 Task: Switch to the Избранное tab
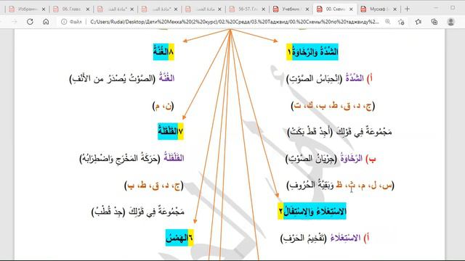(x=27, y=9)
